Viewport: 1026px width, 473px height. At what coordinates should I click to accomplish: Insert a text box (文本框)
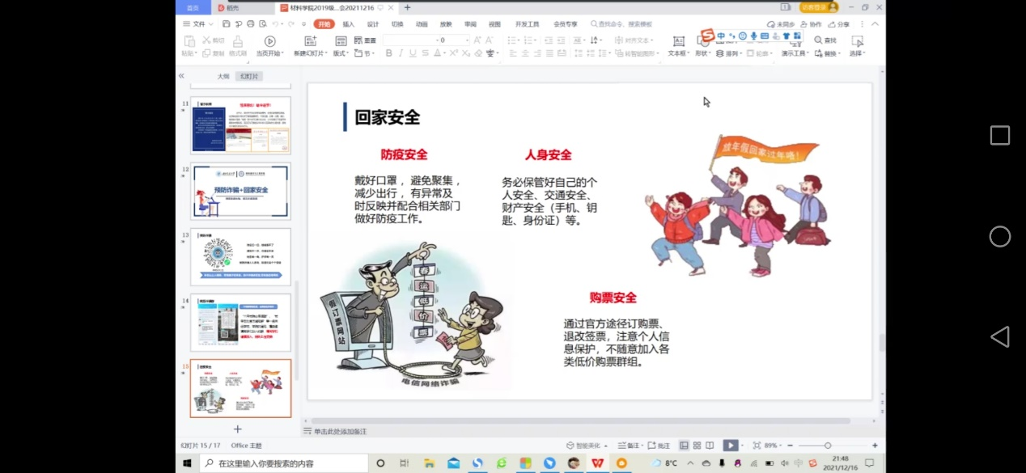pyautogui.click(x=678, y=41)
